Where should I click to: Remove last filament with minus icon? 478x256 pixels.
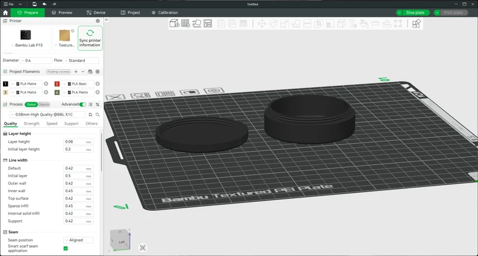click(83, 72)
